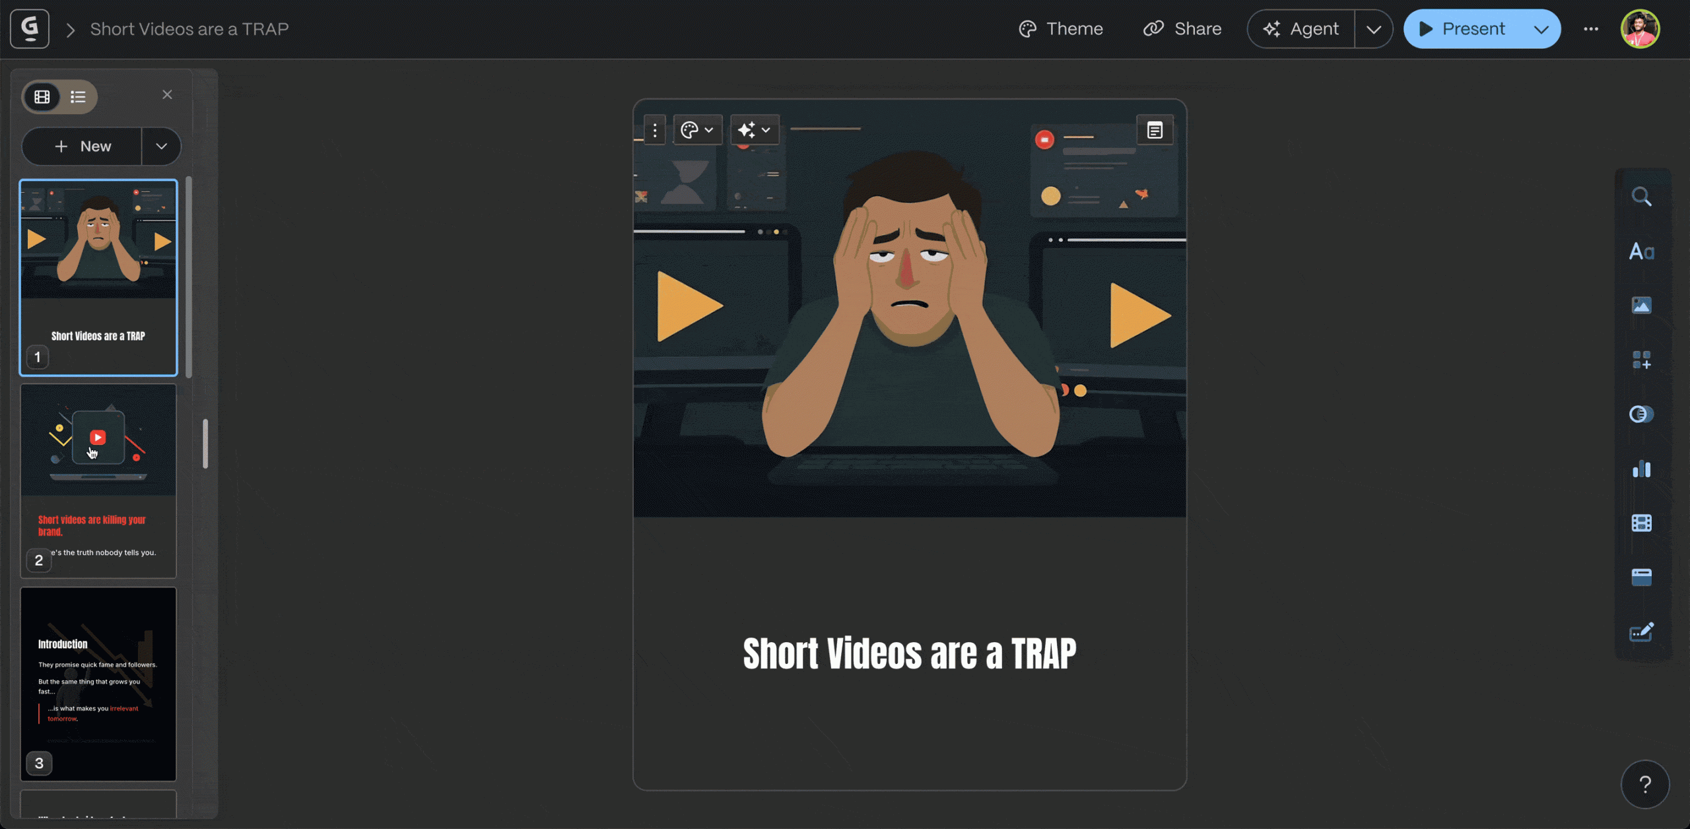Expand the Agent options dropdown
The width and height of the screenshot is (1690, 829).
point(1374,29)
